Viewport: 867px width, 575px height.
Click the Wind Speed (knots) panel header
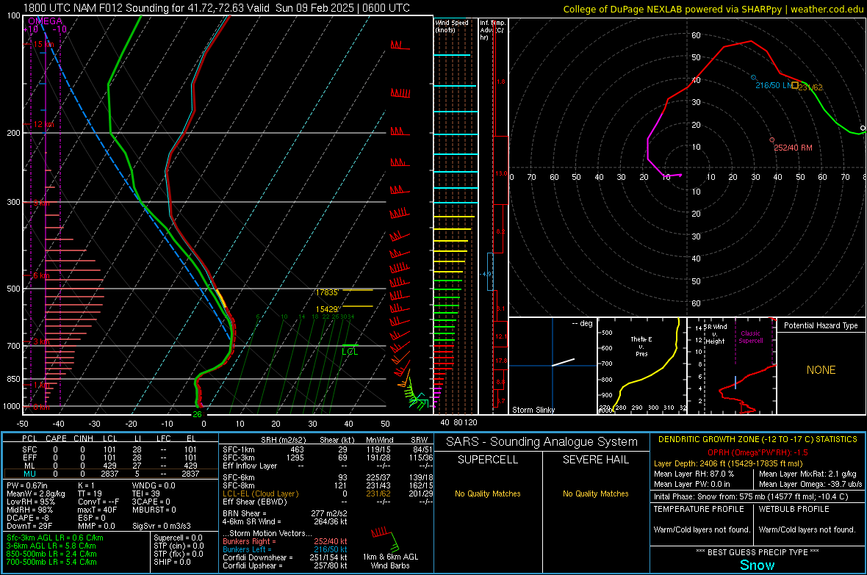pos(452,26)
